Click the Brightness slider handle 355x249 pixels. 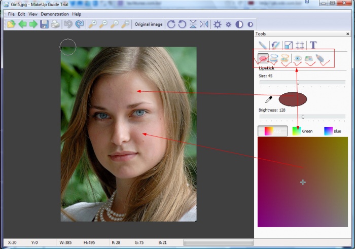click(x=303, y=117)
